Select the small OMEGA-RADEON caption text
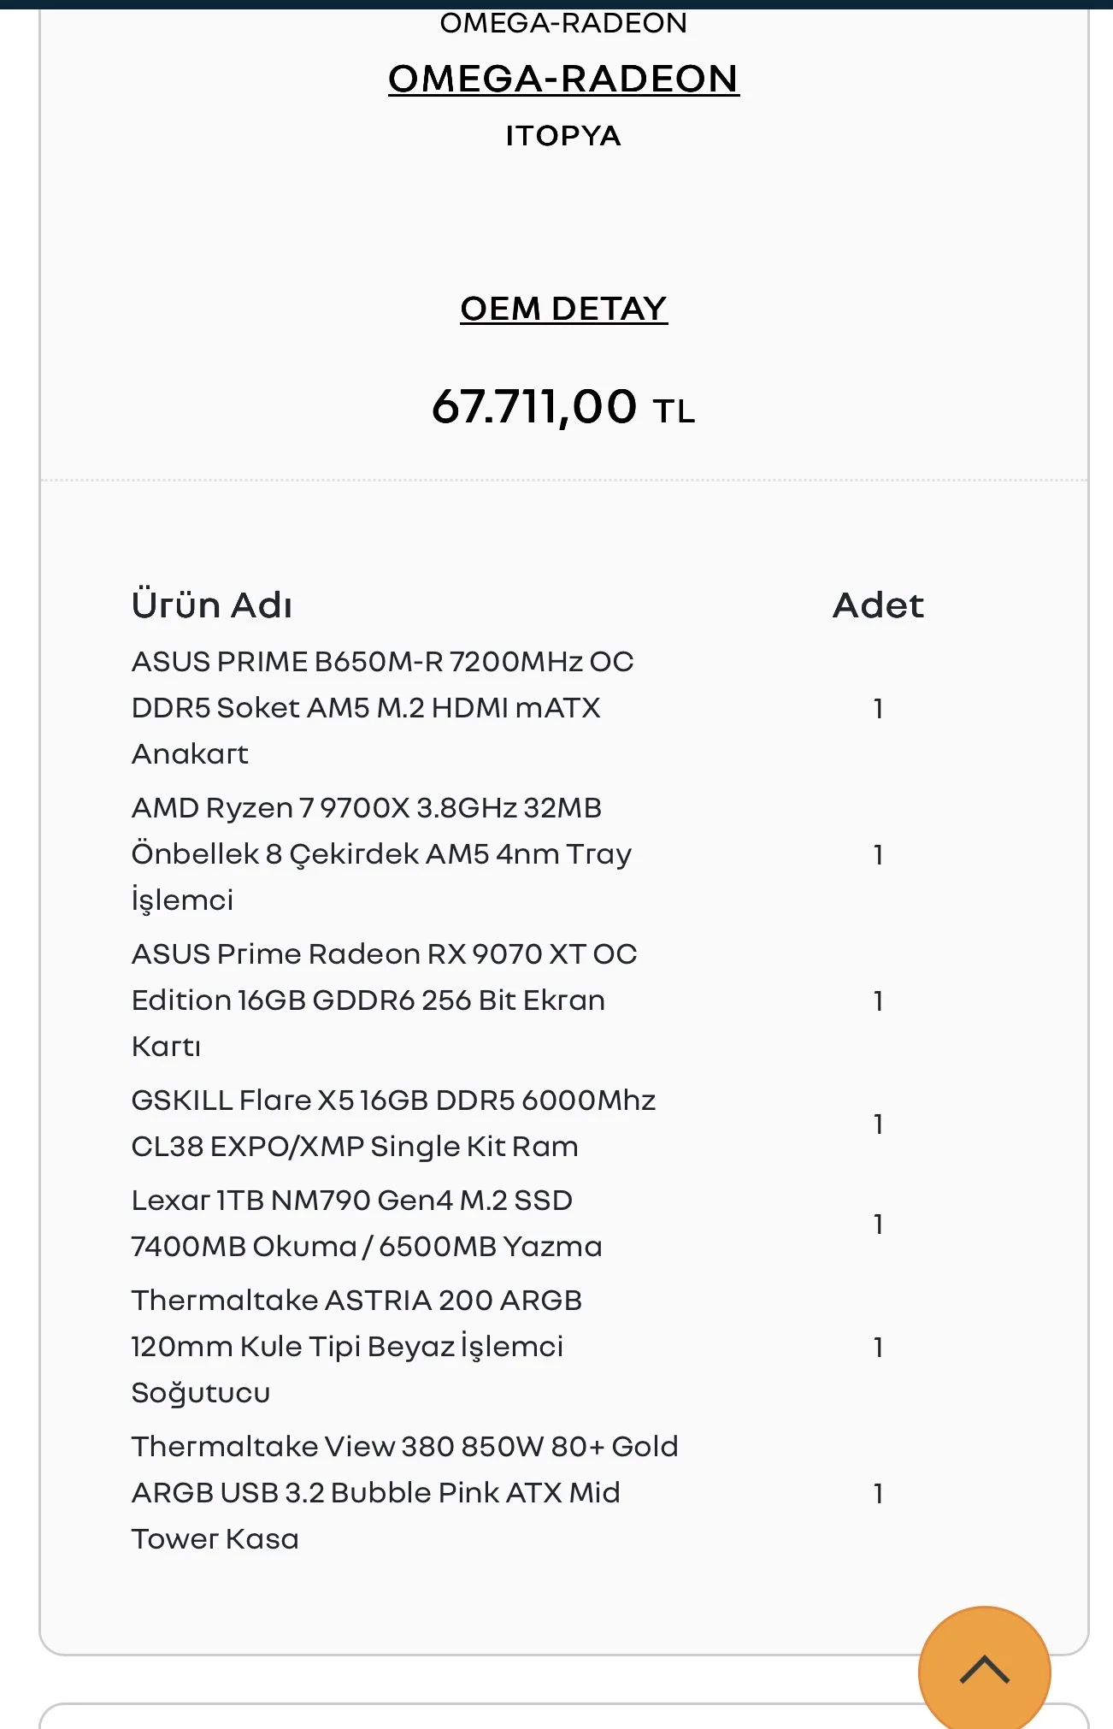Screen dimensions: 1113x1729 (x=563, y=23)
